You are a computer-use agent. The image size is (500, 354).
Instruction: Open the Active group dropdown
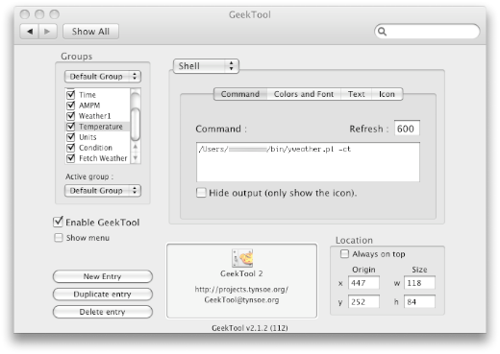click(103, 191)
